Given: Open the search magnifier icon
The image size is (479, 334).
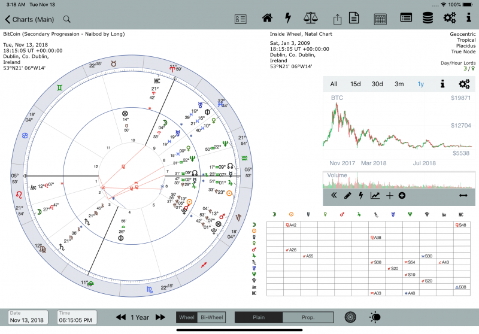Looking at the screenshot, I should tap(67, 19).
